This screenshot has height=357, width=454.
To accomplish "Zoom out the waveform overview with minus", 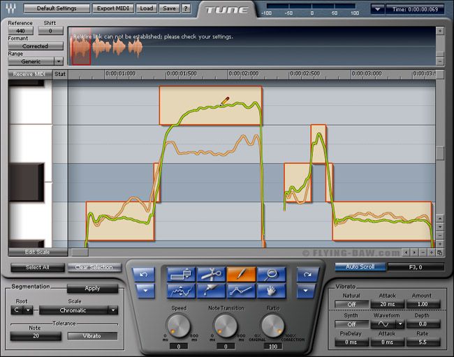I will click(440, 61).
